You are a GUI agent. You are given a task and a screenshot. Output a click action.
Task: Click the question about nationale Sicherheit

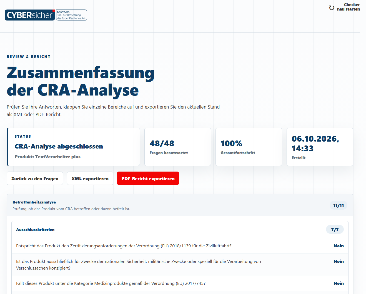[x=139, y=265]
